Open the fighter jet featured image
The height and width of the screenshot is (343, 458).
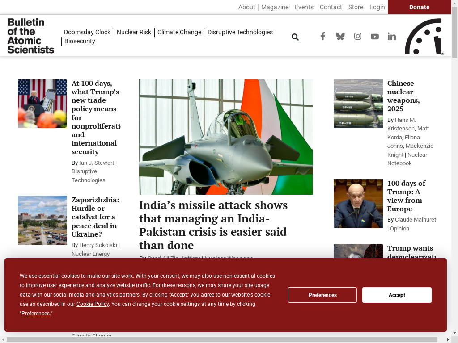coord(226,137)
